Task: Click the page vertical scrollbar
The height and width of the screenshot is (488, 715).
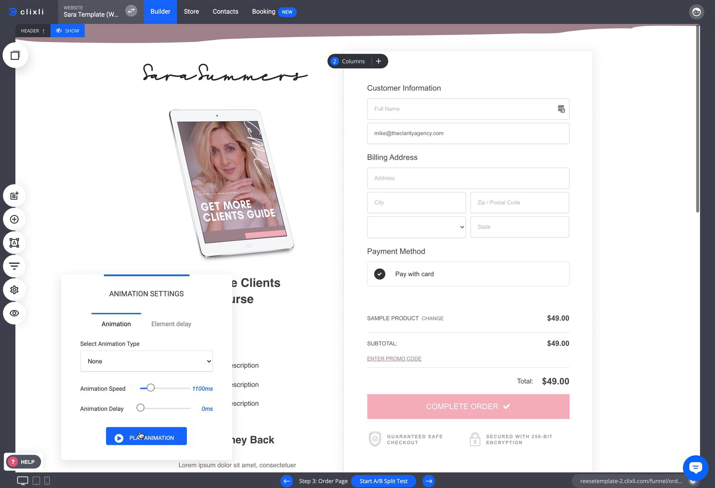Action: [698, 118]
